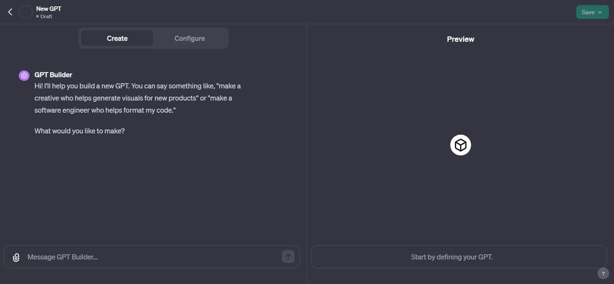Expand Save options using its chevron arrow

click(x=600, y=12)
